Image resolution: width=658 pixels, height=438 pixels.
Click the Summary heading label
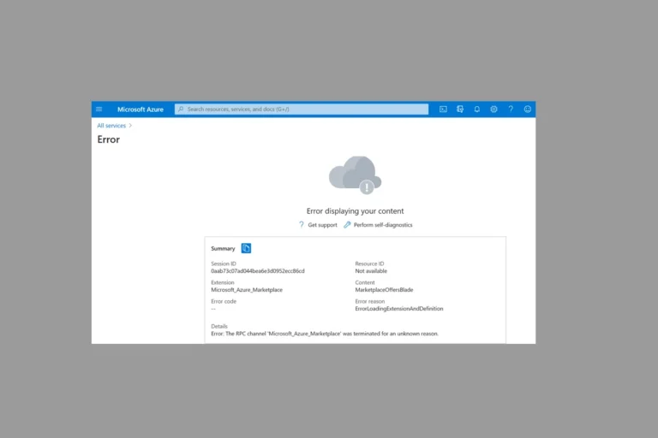pos(223,249)
